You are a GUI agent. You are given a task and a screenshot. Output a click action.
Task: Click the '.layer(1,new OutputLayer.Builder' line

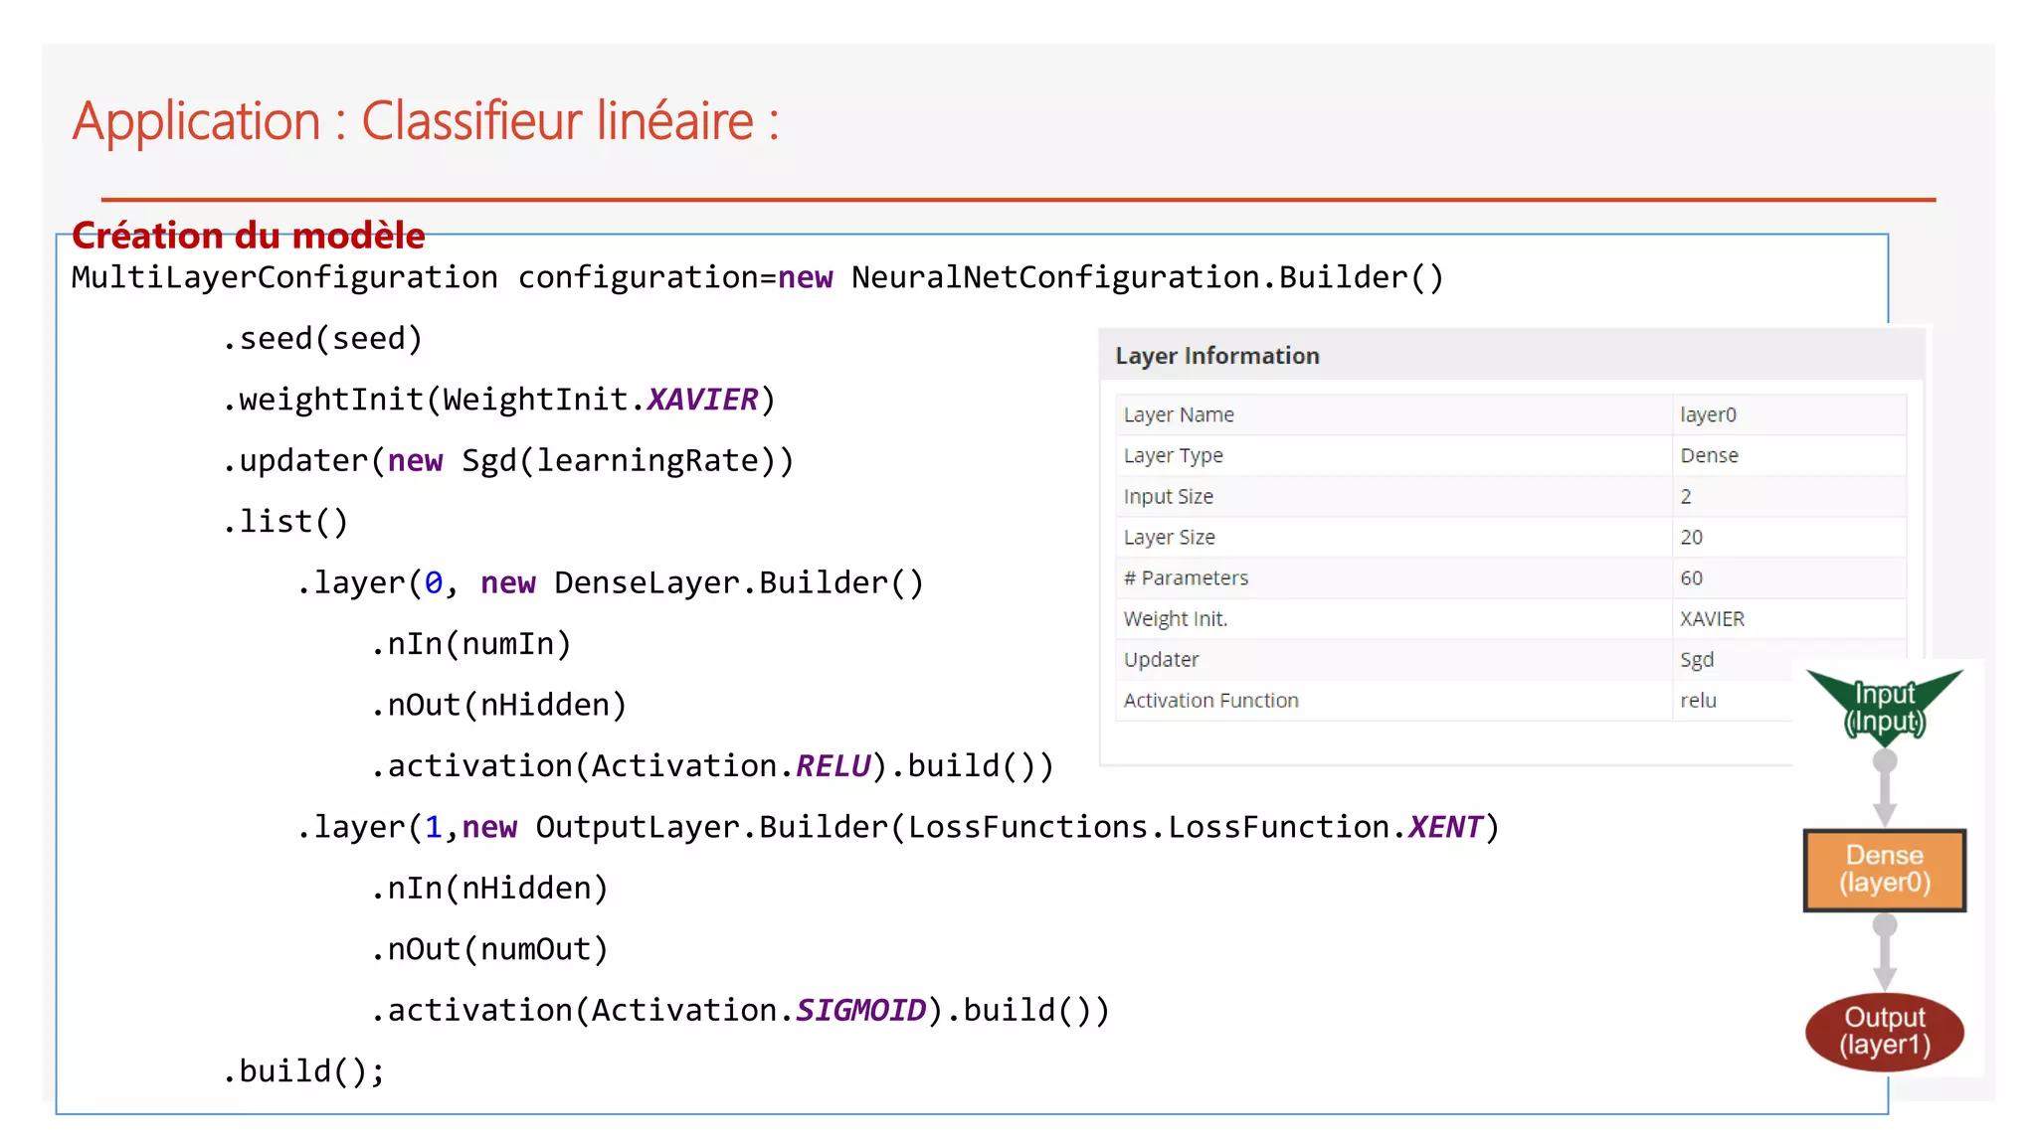pyautogui.click(x=898, y=827)
